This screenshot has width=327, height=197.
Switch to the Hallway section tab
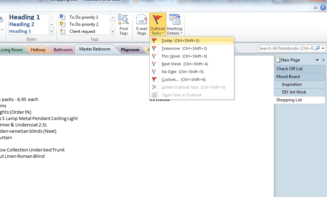(x=38, y=50)
